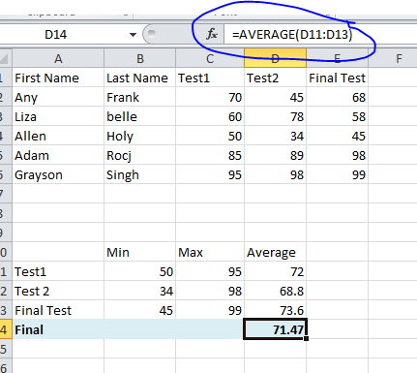Screen dimensions: 417x373
Task: Select the cell containing 'Singh'
Action: (x=140, y=174)
